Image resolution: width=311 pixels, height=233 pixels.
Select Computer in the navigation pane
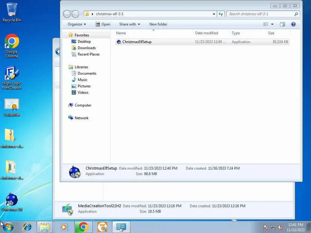click(83, 105)
